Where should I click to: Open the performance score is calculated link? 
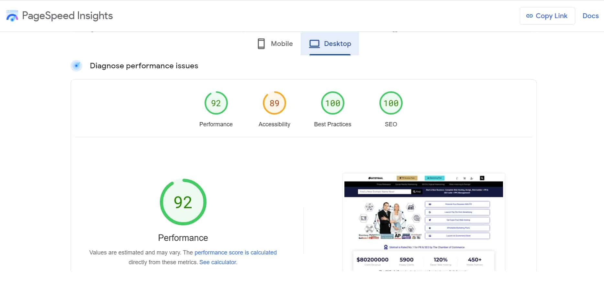(236, 252)
